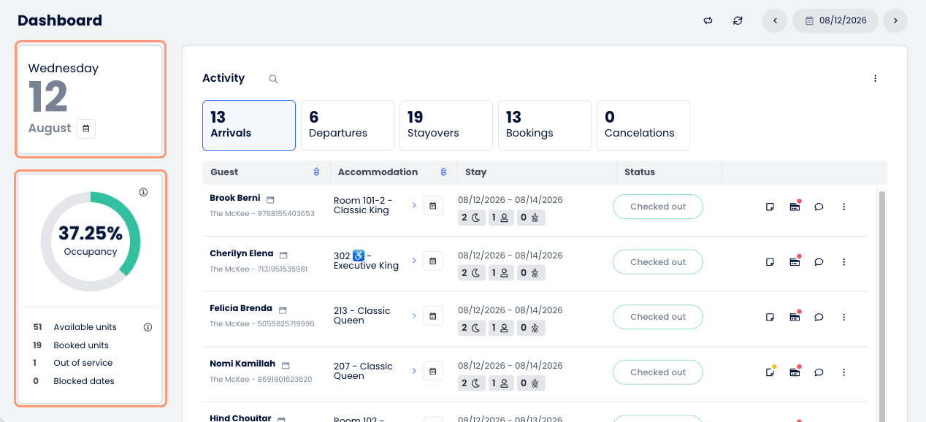926x422 pixels.
Task: Open reservation card icon beside Brook Berni
Action: pos(270,199)
